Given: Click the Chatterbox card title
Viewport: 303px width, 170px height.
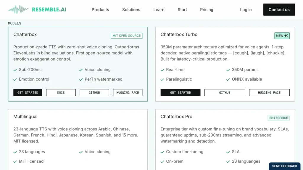Looking at the screenshot, I should [x=25, y=35].
